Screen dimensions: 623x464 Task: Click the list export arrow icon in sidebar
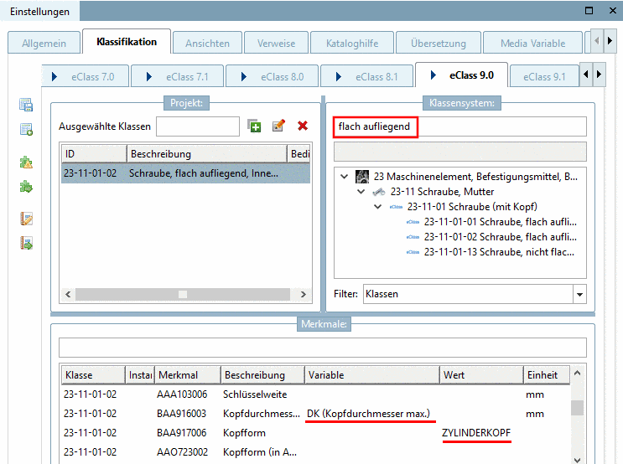(x=26, y=243)
